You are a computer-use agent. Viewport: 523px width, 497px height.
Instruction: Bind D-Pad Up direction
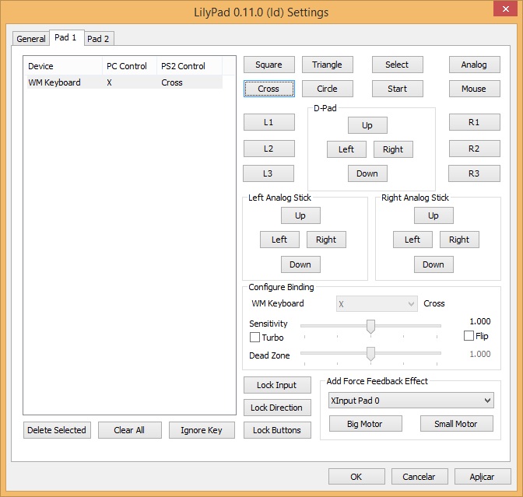(367, 125)
